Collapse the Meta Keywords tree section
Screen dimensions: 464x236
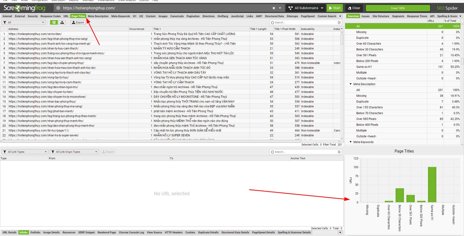click(x=351, y=142)
